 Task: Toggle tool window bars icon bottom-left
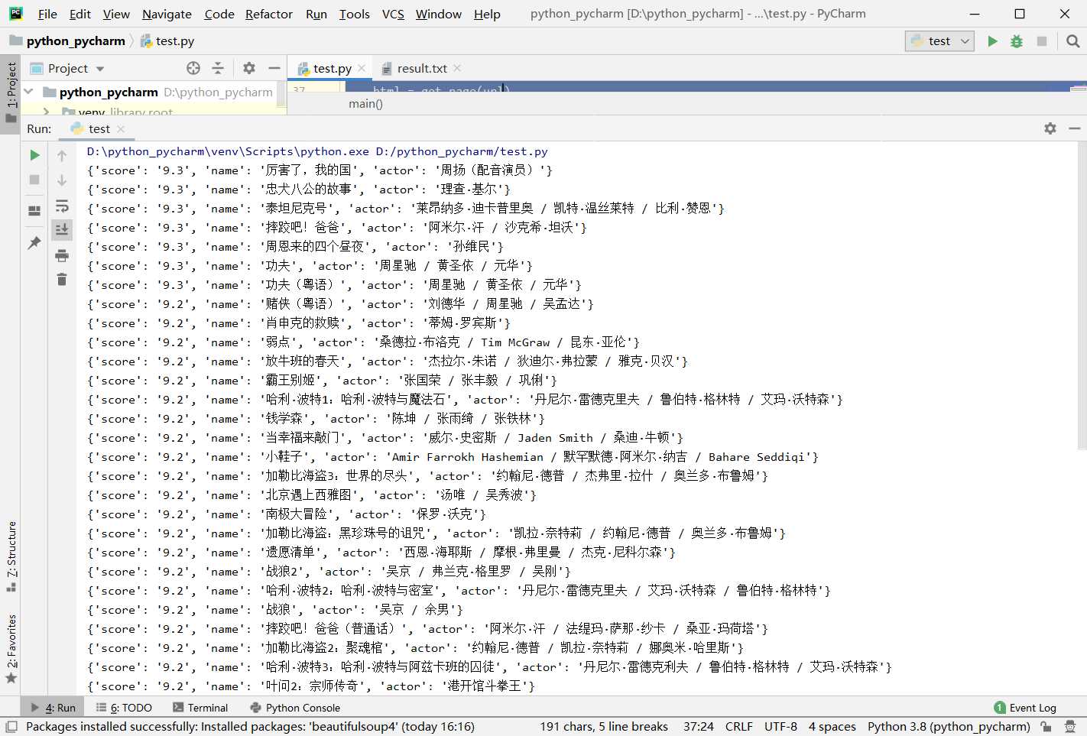[x=11, y=726]
